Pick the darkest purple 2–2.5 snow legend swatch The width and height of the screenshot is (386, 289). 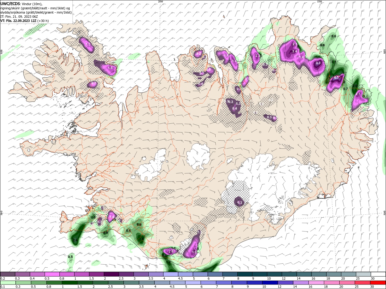click(x=111, y=274)
